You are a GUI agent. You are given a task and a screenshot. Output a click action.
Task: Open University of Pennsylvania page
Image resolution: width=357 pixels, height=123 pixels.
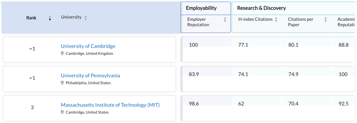tap(90, 76)
